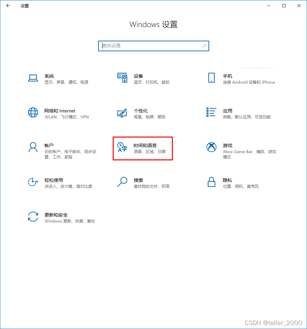Select the 隐私 category title
Viewport: 307px width, 329px height.
[228, 180]
